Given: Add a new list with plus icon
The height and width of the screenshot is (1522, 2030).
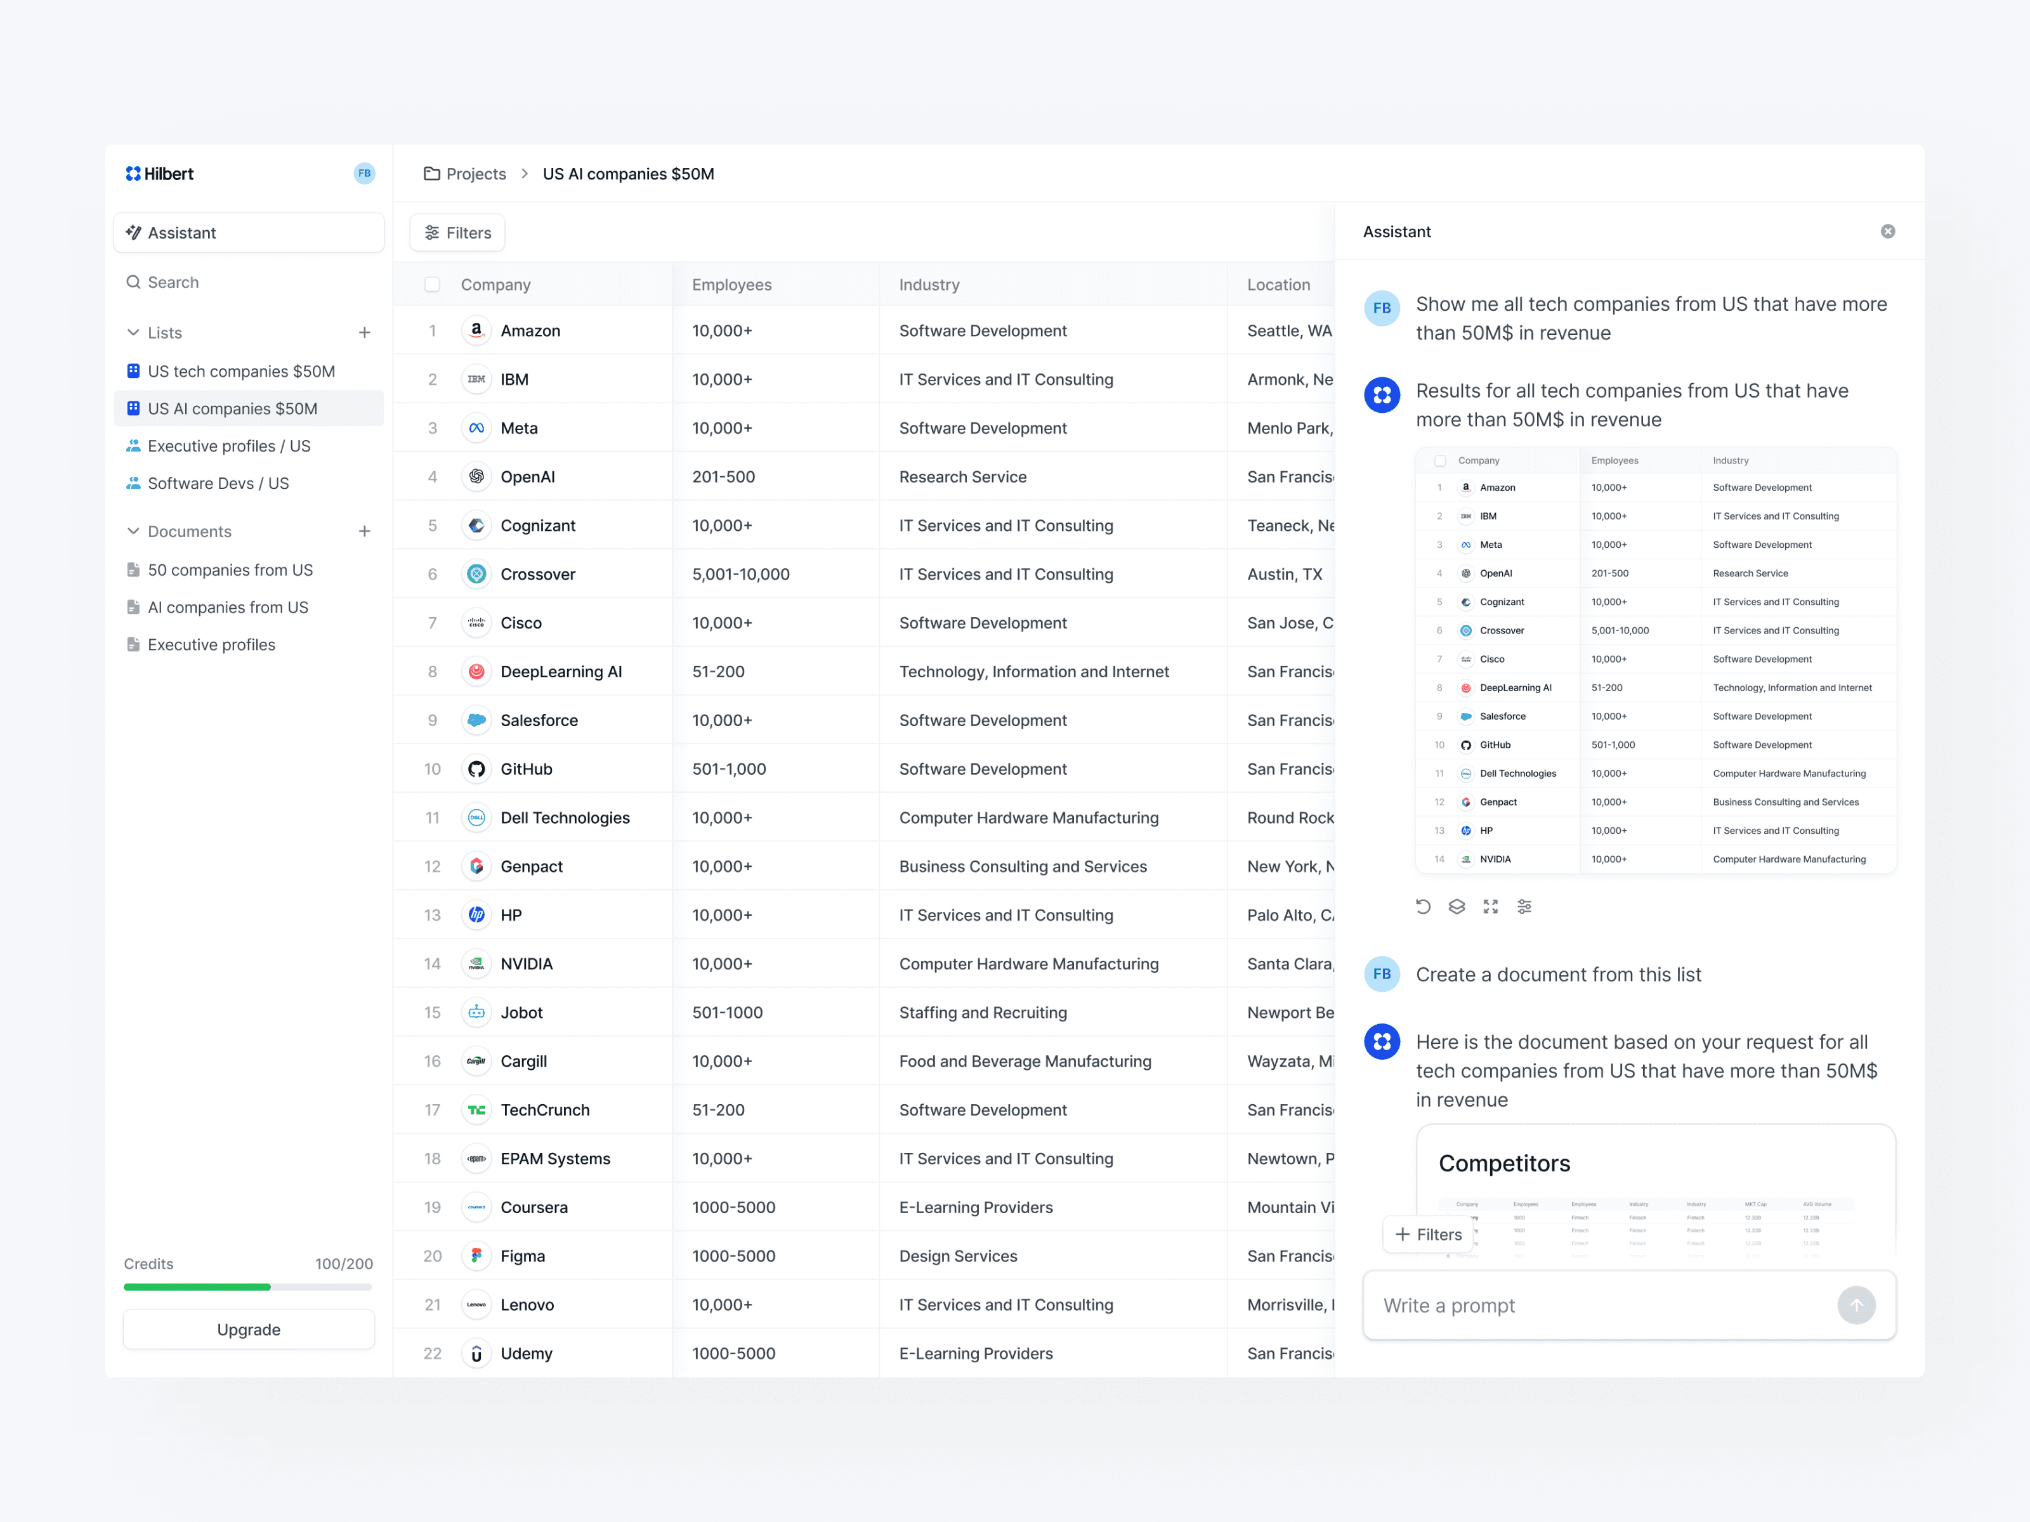Looking at the screenshot, I should point(364,332).
